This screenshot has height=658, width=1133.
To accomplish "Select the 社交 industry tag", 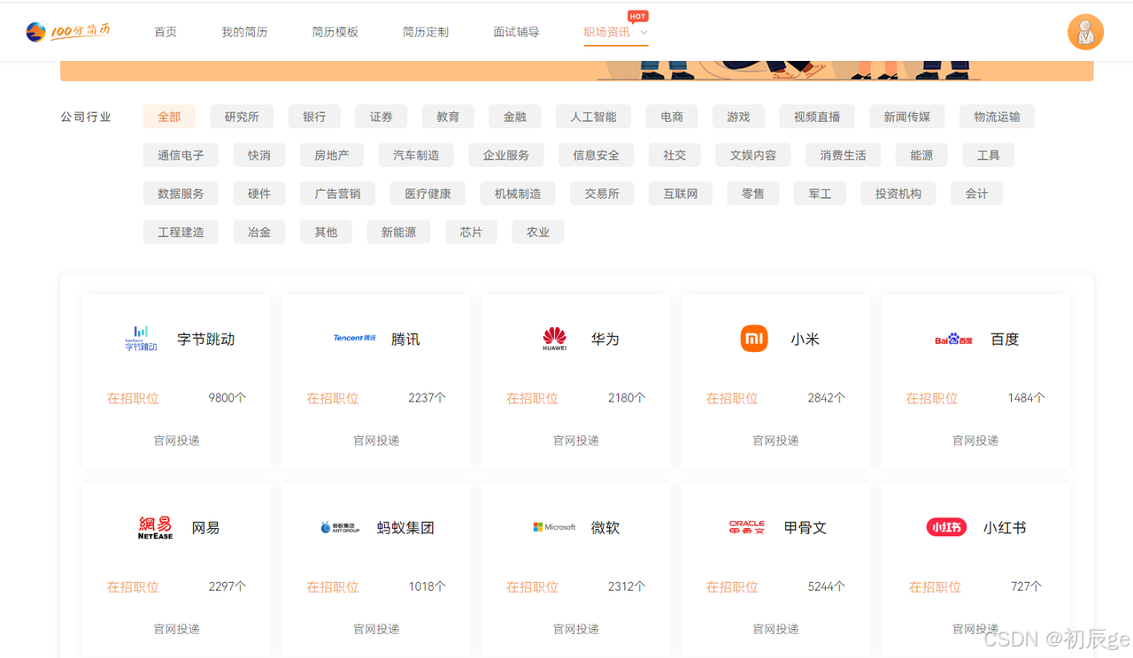I will click(674, 156).
